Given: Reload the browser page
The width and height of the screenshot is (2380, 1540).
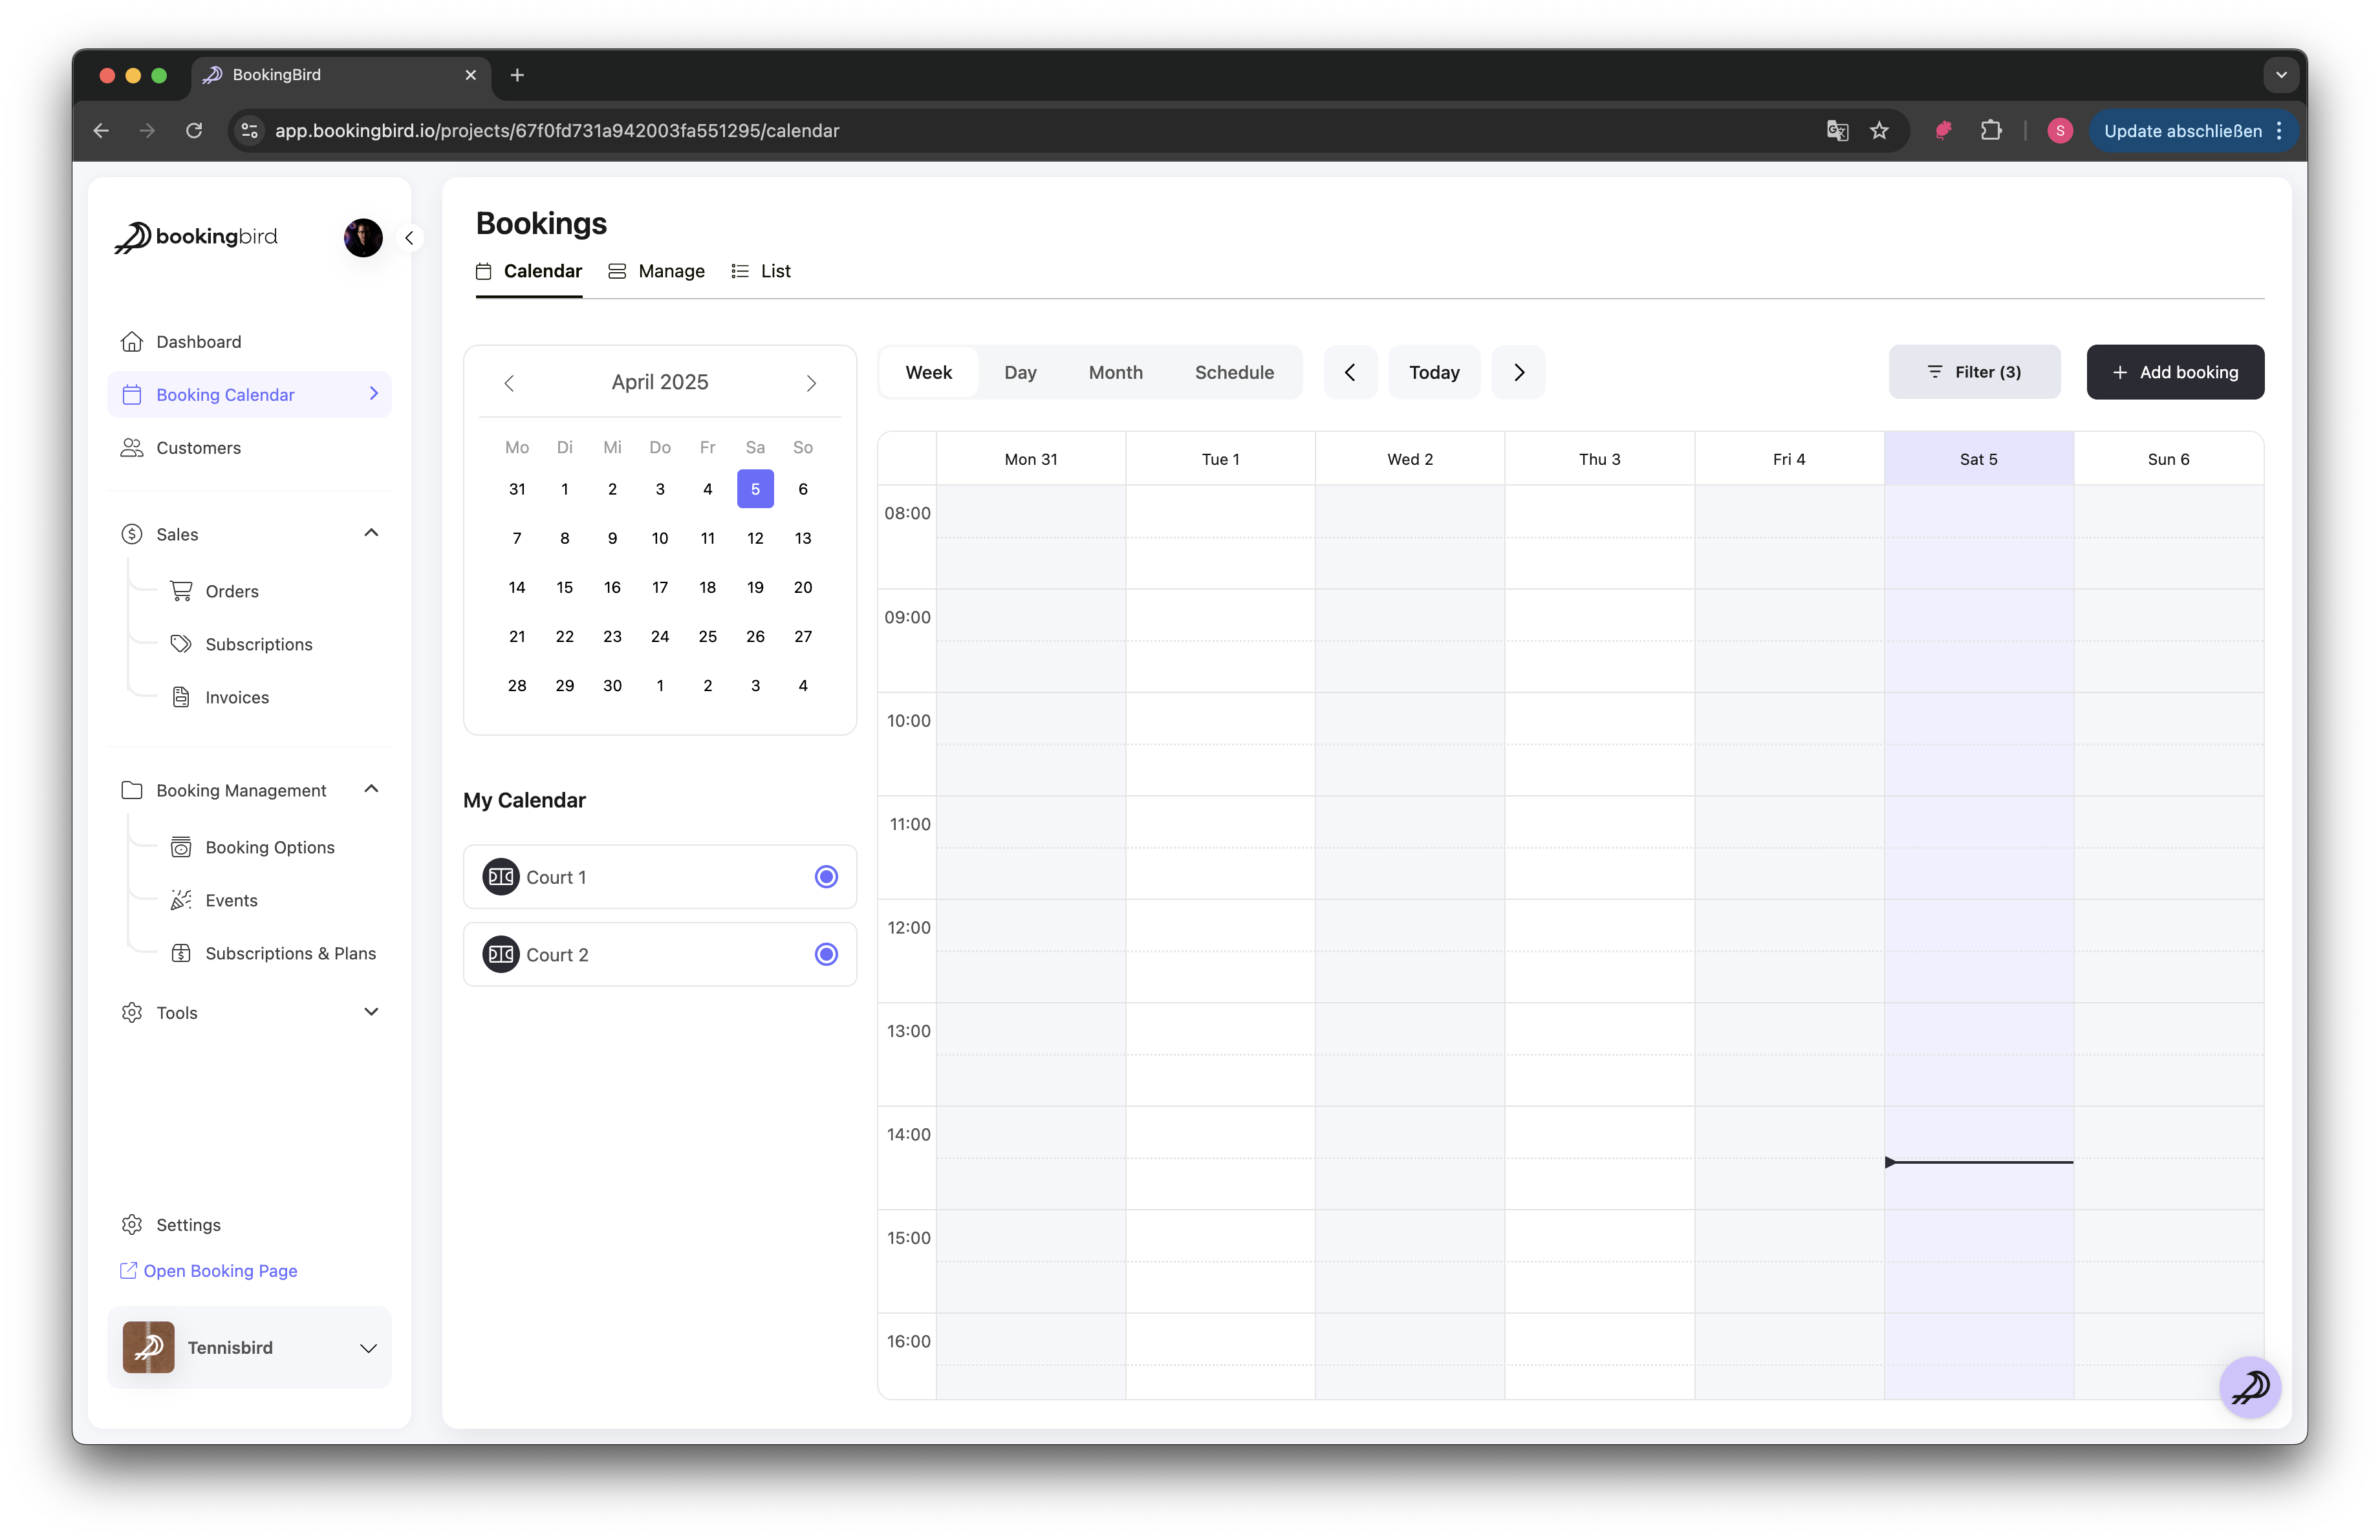Looking at the screenshot, I should click(194, 131).
